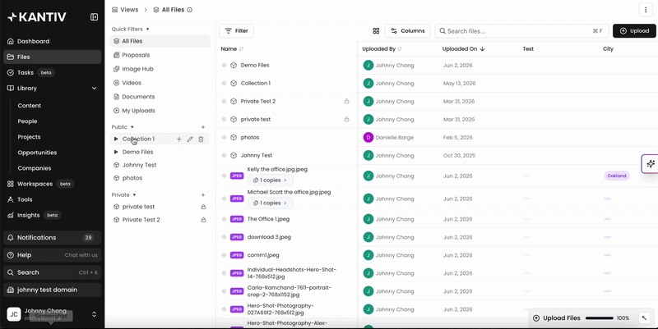Open the Quick Filters dropdown arrow

pos(148,30)
